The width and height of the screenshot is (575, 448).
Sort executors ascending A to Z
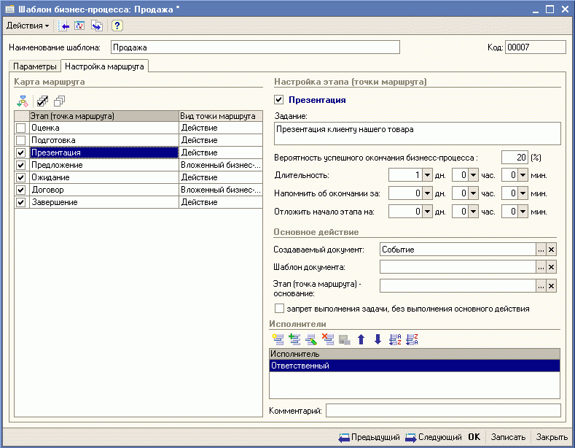[x=395, y=339]
